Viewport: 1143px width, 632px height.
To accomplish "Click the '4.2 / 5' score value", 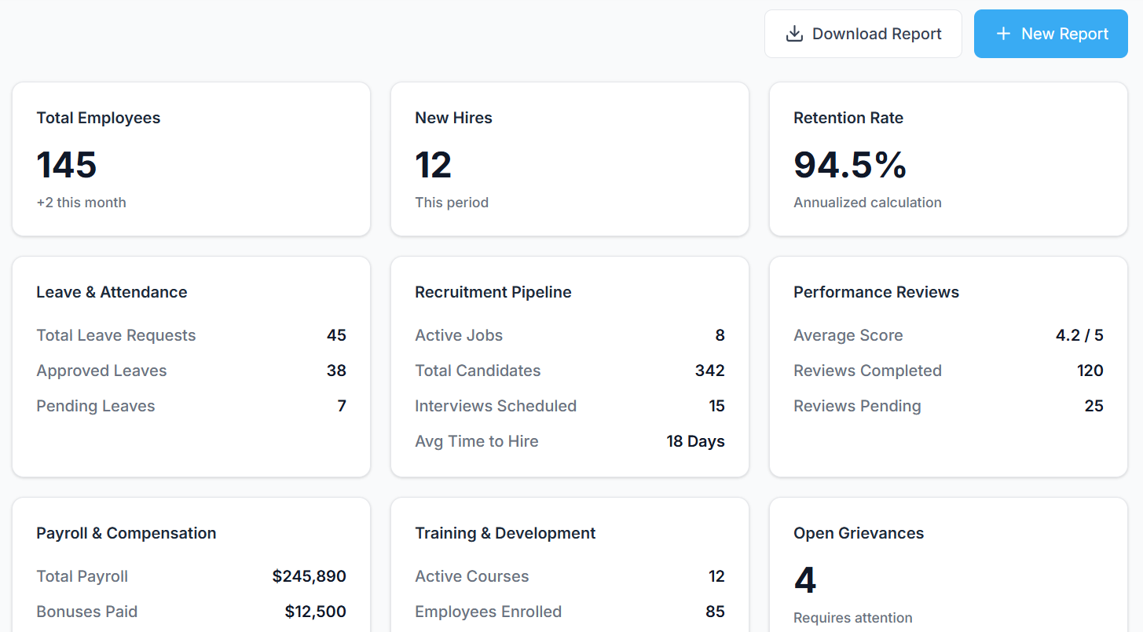I will click(x=1079, y=335).
